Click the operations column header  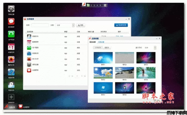coord(119,31)
